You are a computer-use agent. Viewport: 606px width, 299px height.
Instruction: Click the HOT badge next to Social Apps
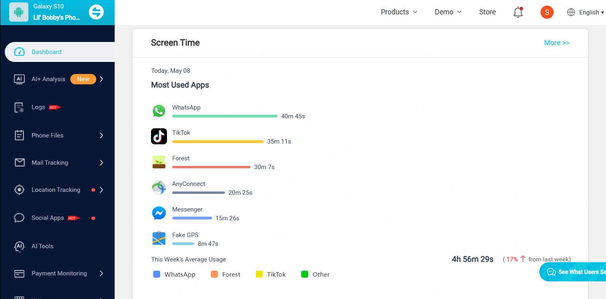pos(74,218)
